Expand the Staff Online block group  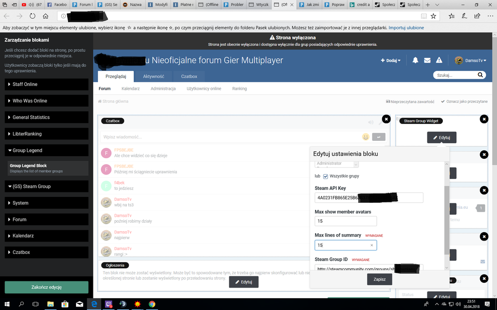pyautogui.click(x=47, y=84)
